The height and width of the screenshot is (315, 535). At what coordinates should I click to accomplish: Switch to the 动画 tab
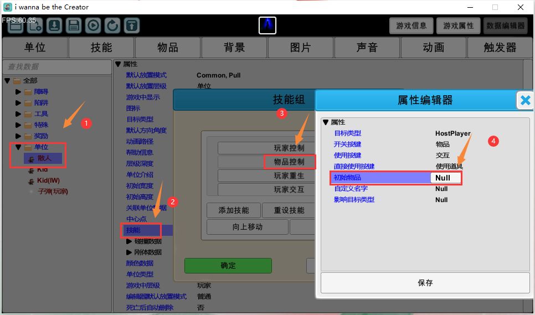pos(433,48)
